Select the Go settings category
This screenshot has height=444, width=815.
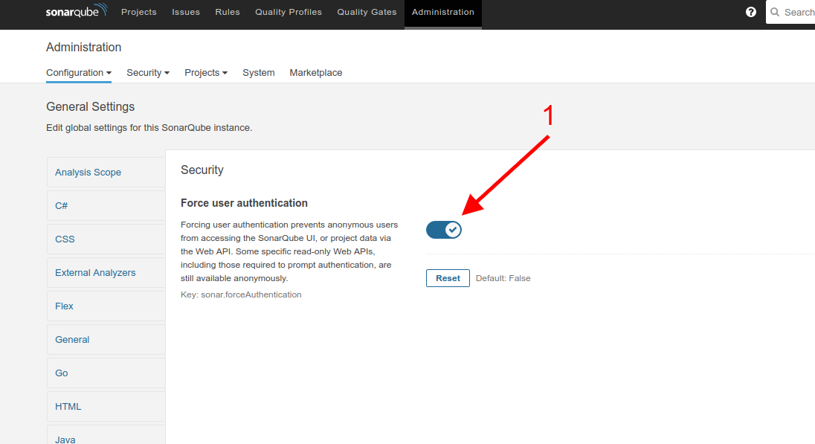click(x=106, y=373)
